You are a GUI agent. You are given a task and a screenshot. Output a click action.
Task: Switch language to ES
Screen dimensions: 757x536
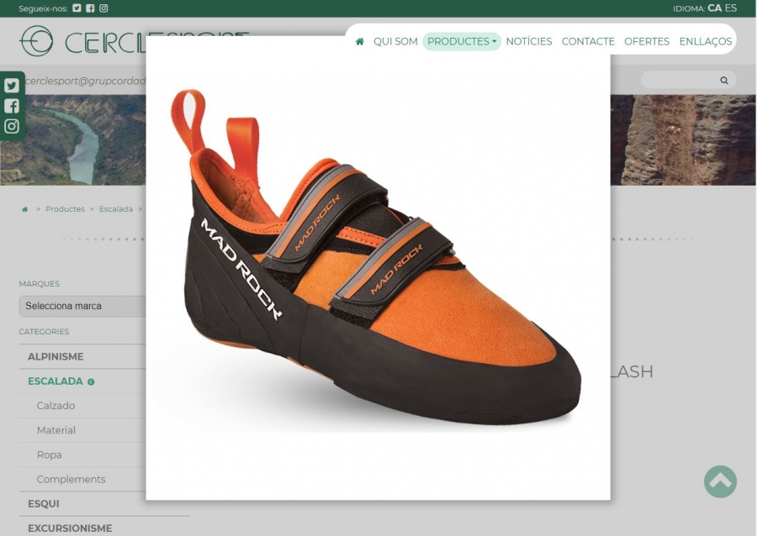pos(730,8)
